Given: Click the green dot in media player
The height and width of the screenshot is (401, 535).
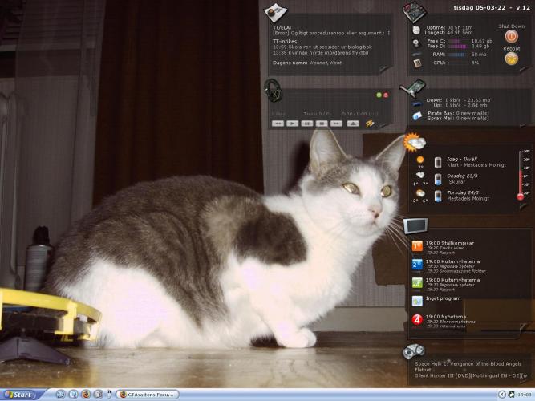Looking at the screenshot, I should tap(378, 95).
